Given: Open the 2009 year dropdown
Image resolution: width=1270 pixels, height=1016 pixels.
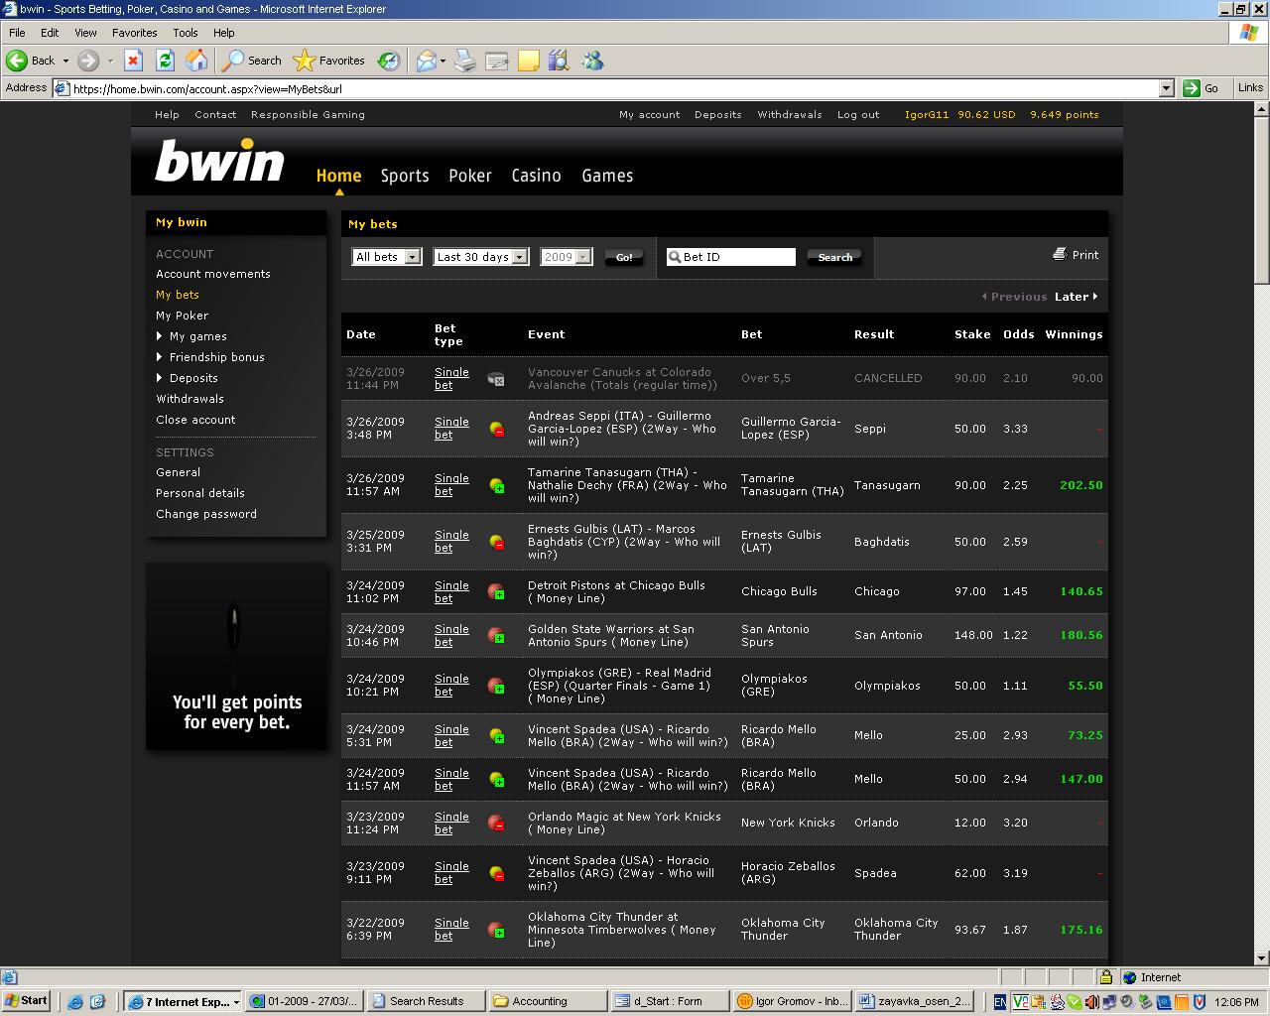Looking at the screenshot, I should [x=567, y=257].
